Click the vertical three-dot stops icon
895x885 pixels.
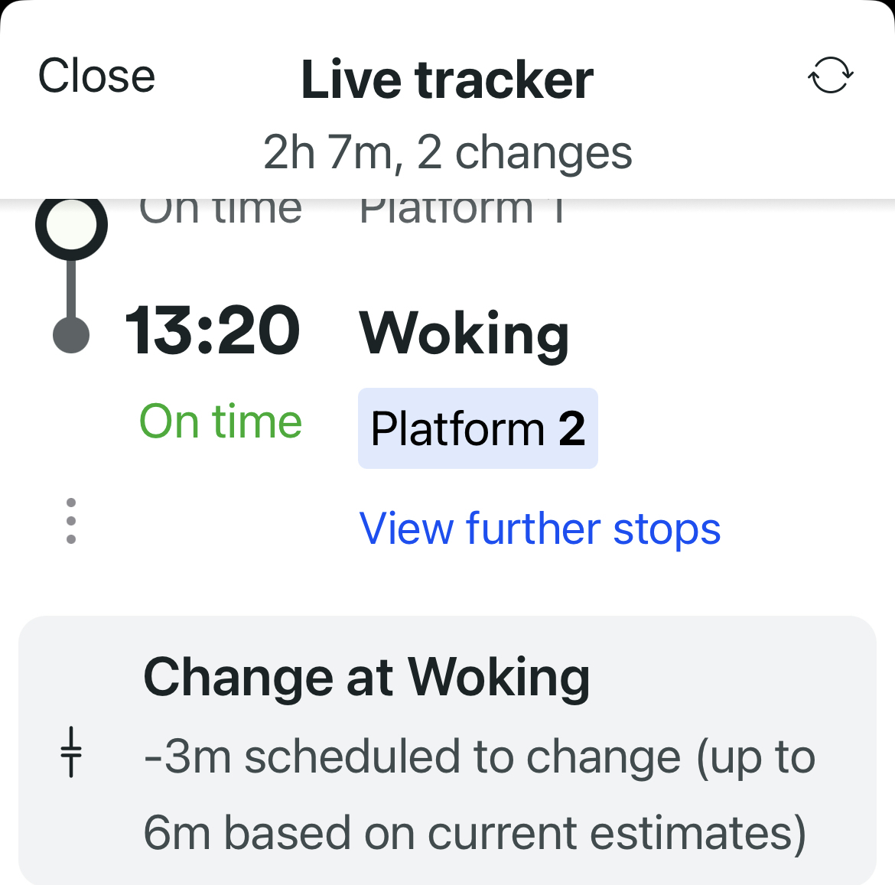click(71, 521)
